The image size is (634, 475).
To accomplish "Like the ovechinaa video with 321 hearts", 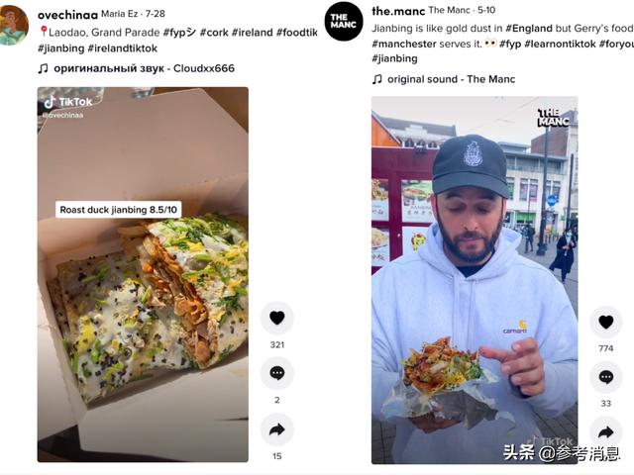I will coord(277,319).
